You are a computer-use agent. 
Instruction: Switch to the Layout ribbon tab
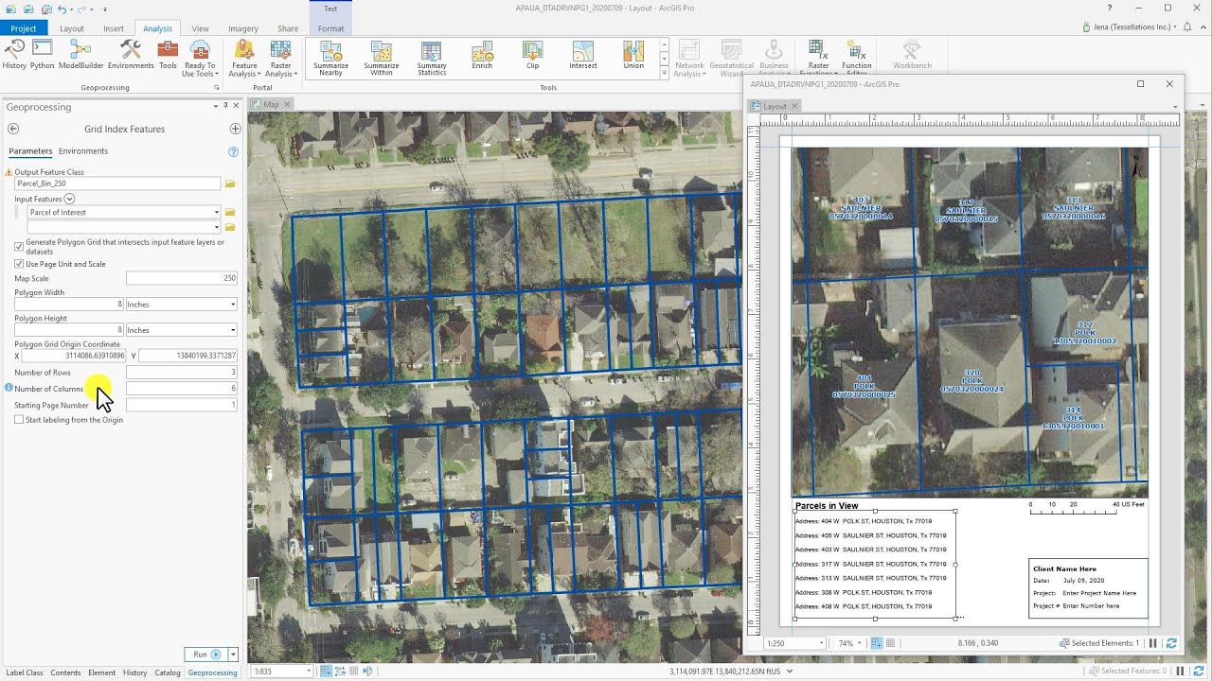72,28
